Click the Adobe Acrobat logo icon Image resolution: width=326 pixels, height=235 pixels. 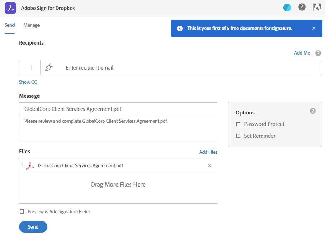pyautogui.click(x=10, y=8)
